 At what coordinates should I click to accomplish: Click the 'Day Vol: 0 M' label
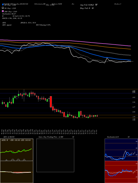(x=87, y=8)
